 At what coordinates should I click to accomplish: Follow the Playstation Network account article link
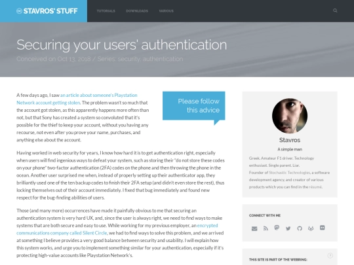(x=77, y=99)
